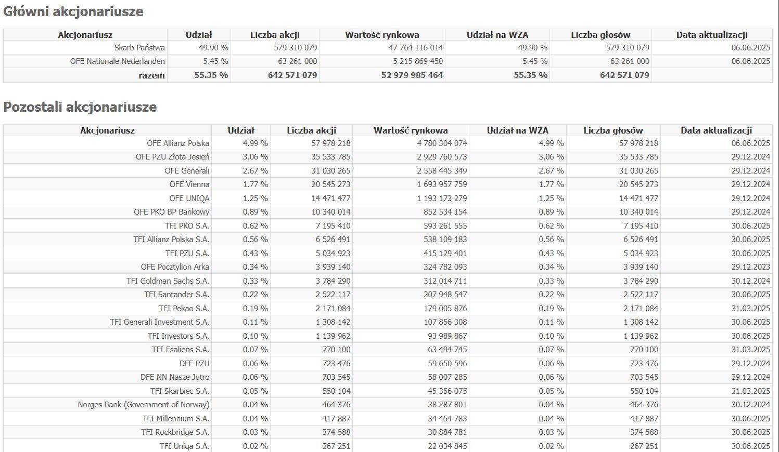Screen dimensions: 779x452
Task: Open the OFE Nationale Nederlanden entry
Action: (118, 61)
